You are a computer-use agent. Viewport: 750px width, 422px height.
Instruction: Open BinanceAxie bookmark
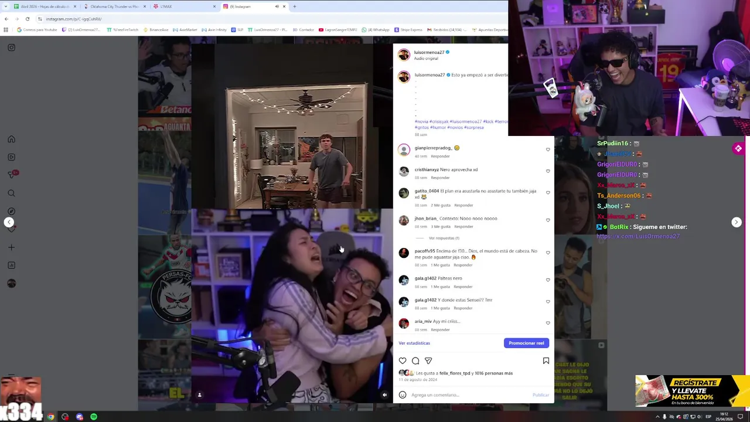(156, 29)
